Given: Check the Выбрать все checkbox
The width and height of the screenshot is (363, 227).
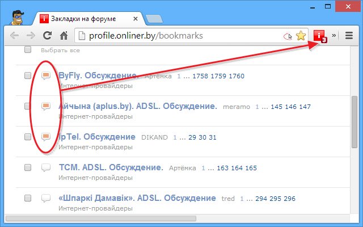Looking at the screenshot, I should pyautogui.click(x=28, y=49).
